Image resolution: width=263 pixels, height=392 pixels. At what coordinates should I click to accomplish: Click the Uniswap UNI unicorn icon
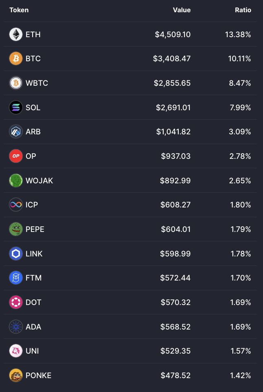coord(16,351)
